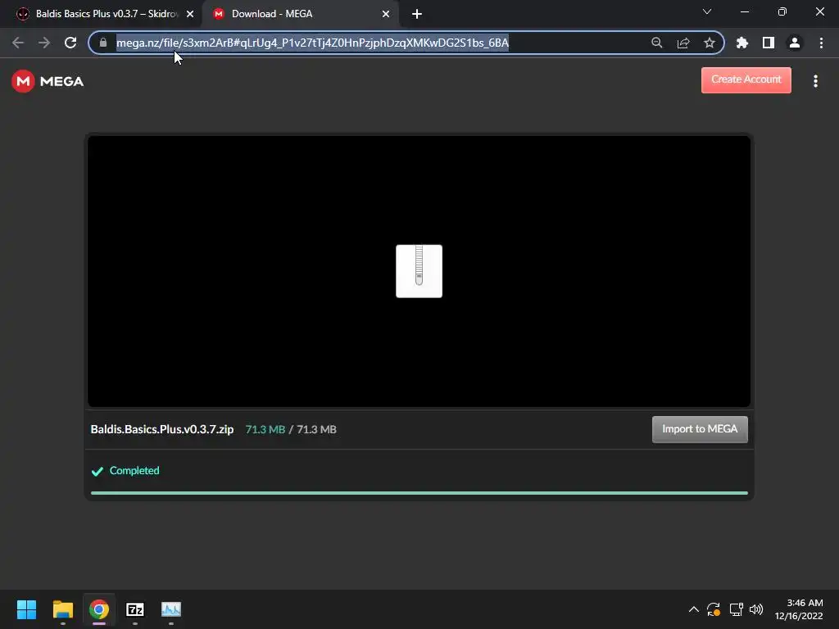The height and width of the screenshot is (629, 839).
Task: Open File Explorer from taskbar
Action: click(62, 609)
